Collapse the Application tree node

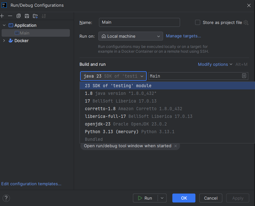(4, 25)
